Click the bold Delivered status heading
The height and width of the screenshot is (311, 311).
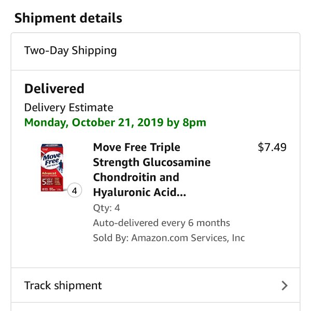tap(54, 88)
